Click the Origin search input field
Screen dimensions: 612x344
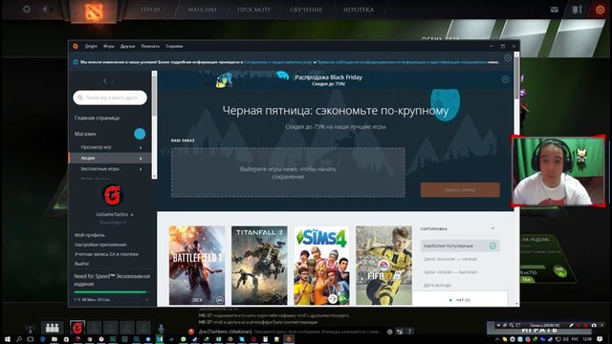pos(110,97)
